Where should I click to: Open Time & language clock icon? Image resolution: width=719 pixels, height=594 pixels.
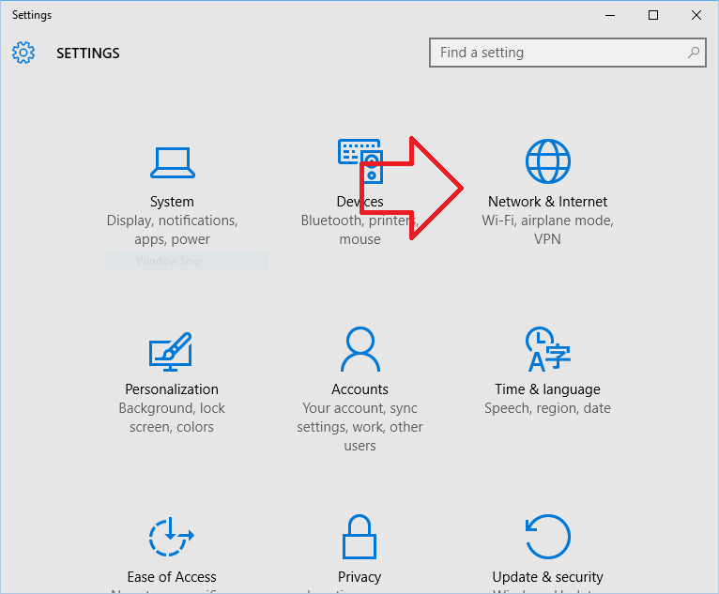pyautogui.click(x=548, y=349)
